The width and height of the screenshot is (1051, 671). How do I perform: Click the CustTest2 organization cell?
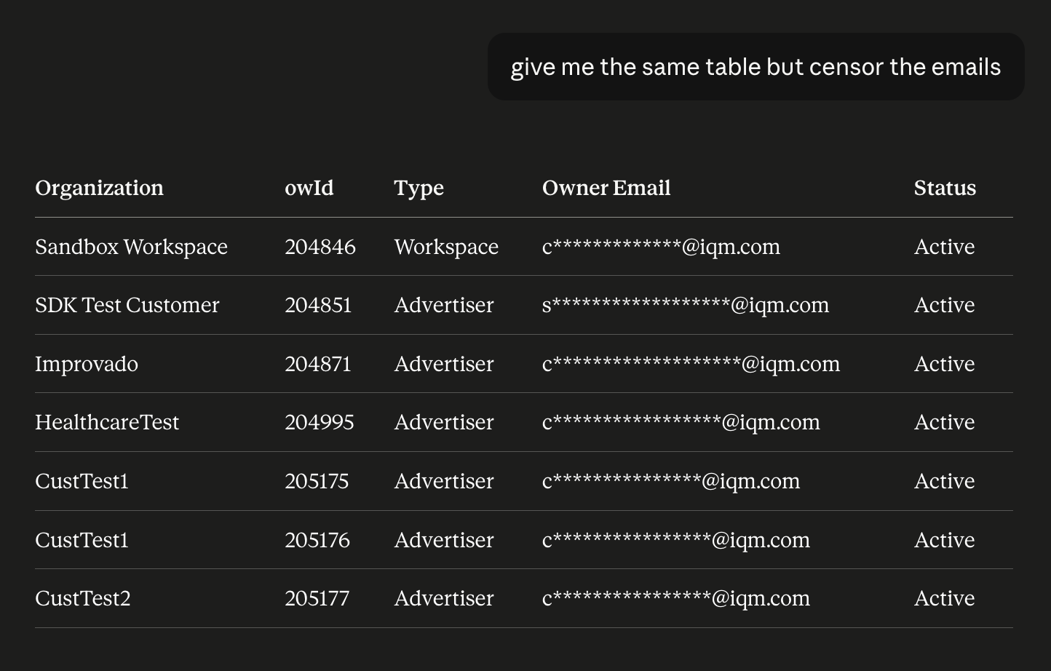pyautogui.click(x=83, y=598)
